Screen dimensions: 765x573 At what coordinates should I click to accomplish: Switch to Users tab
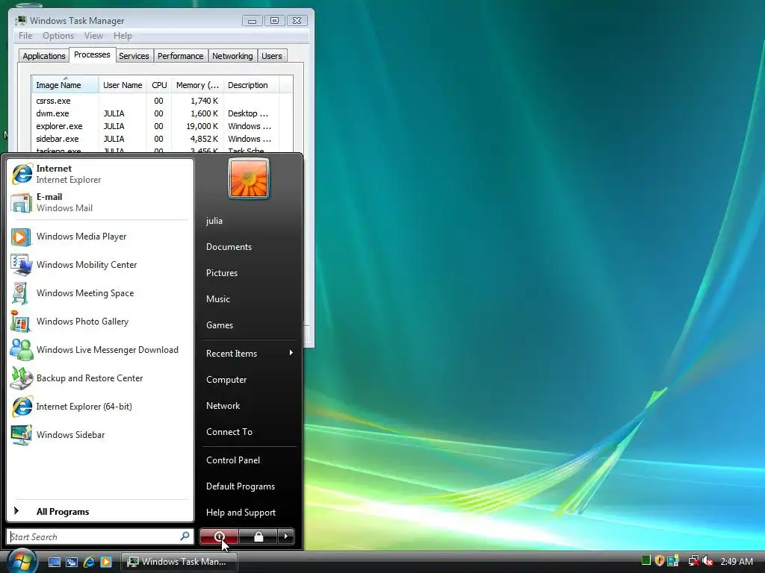point(272,56)
